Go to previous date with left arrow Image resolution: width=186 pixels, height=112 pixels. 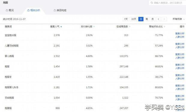click(x=158, y=19)
